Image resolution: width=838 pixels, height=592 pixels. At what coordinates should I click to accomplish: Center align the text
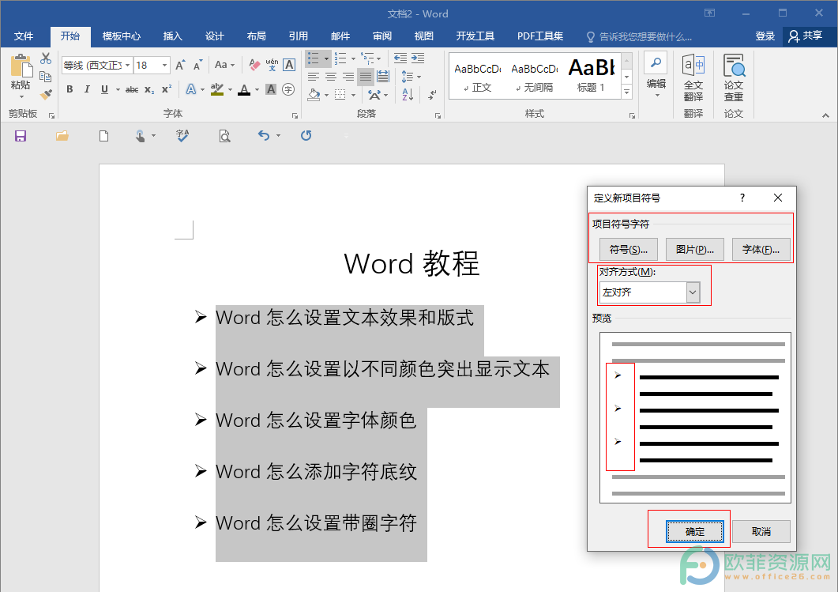pos(331,77)
